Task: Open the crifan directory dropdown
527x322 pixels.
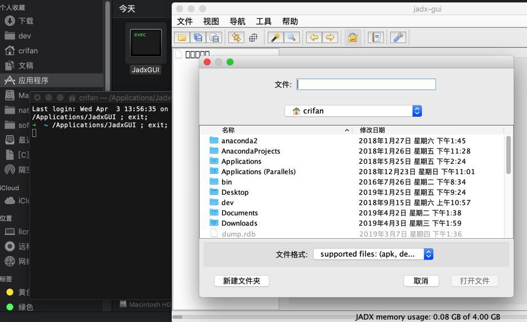Action: click(353, 111)
